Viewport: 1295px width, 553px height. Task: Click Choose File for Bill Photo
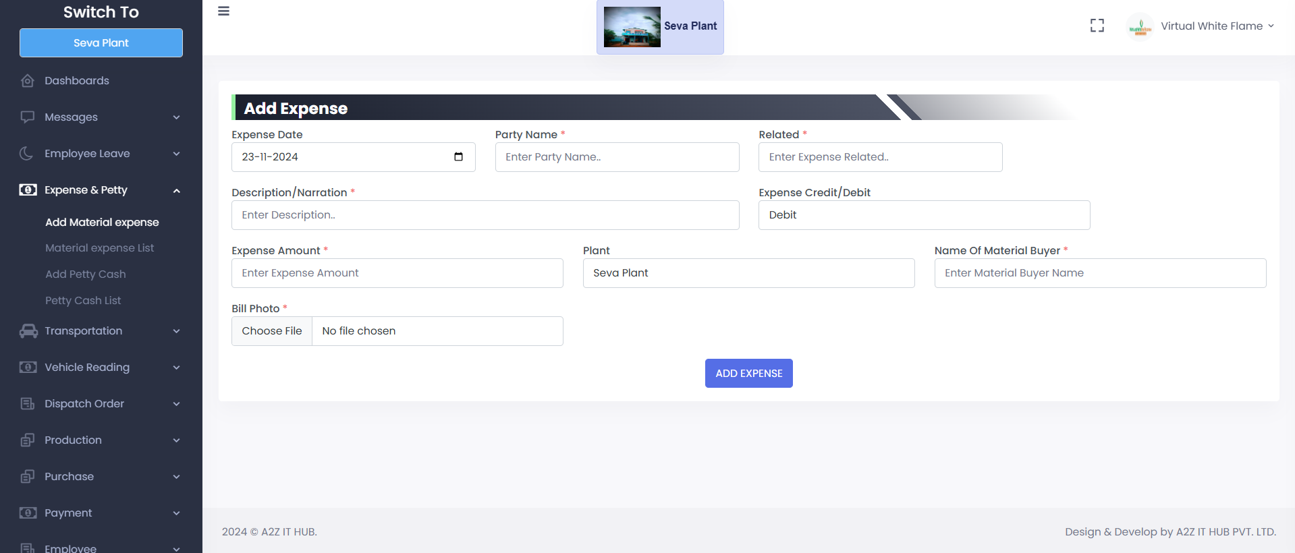(x=272, y=331)
